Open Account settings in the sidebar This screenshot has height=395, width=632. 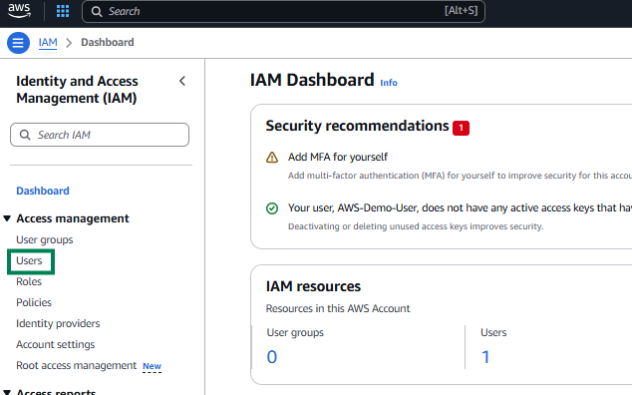click(x=56, y=344)
